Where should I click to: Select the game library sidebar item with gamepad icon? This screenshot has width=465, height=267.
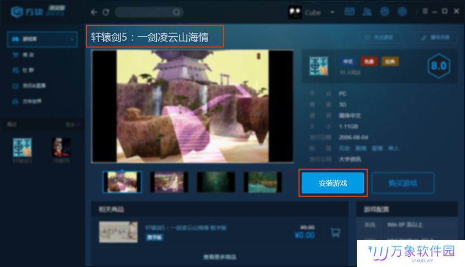[42, 39]
